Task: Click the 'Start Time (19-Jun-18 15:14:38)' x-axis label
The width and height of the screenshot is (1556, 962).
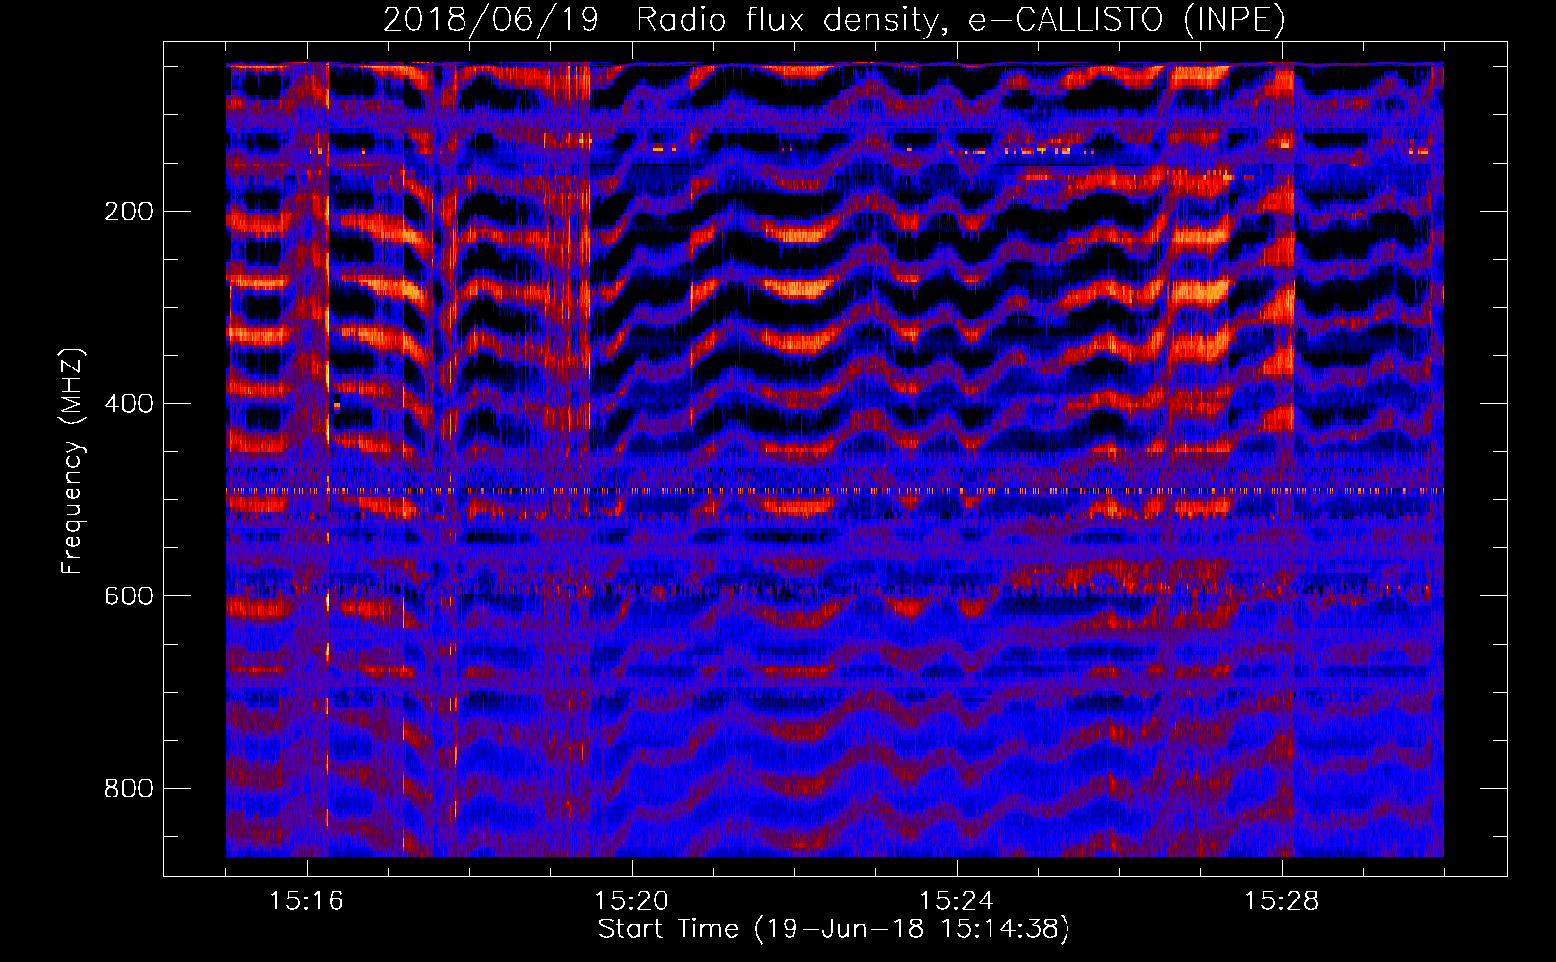Action: (834, 929)
